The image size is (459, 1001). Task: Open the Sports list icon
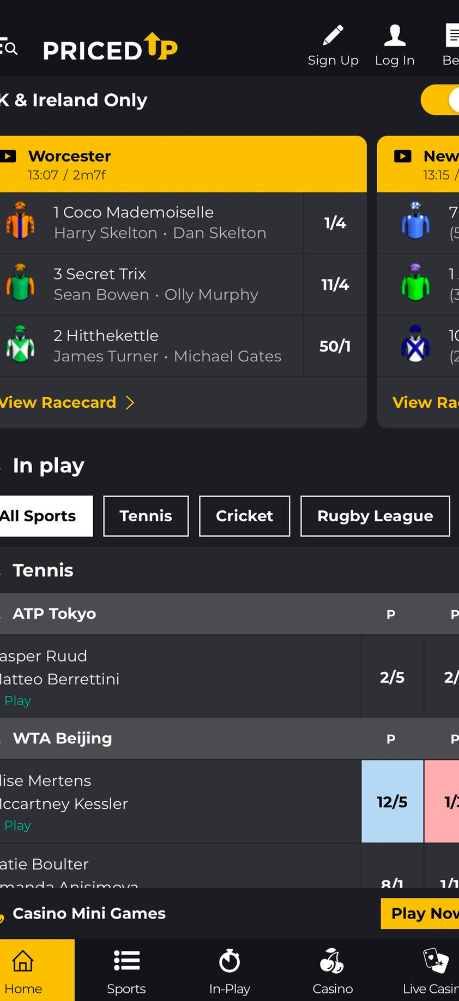pos(126,961)
